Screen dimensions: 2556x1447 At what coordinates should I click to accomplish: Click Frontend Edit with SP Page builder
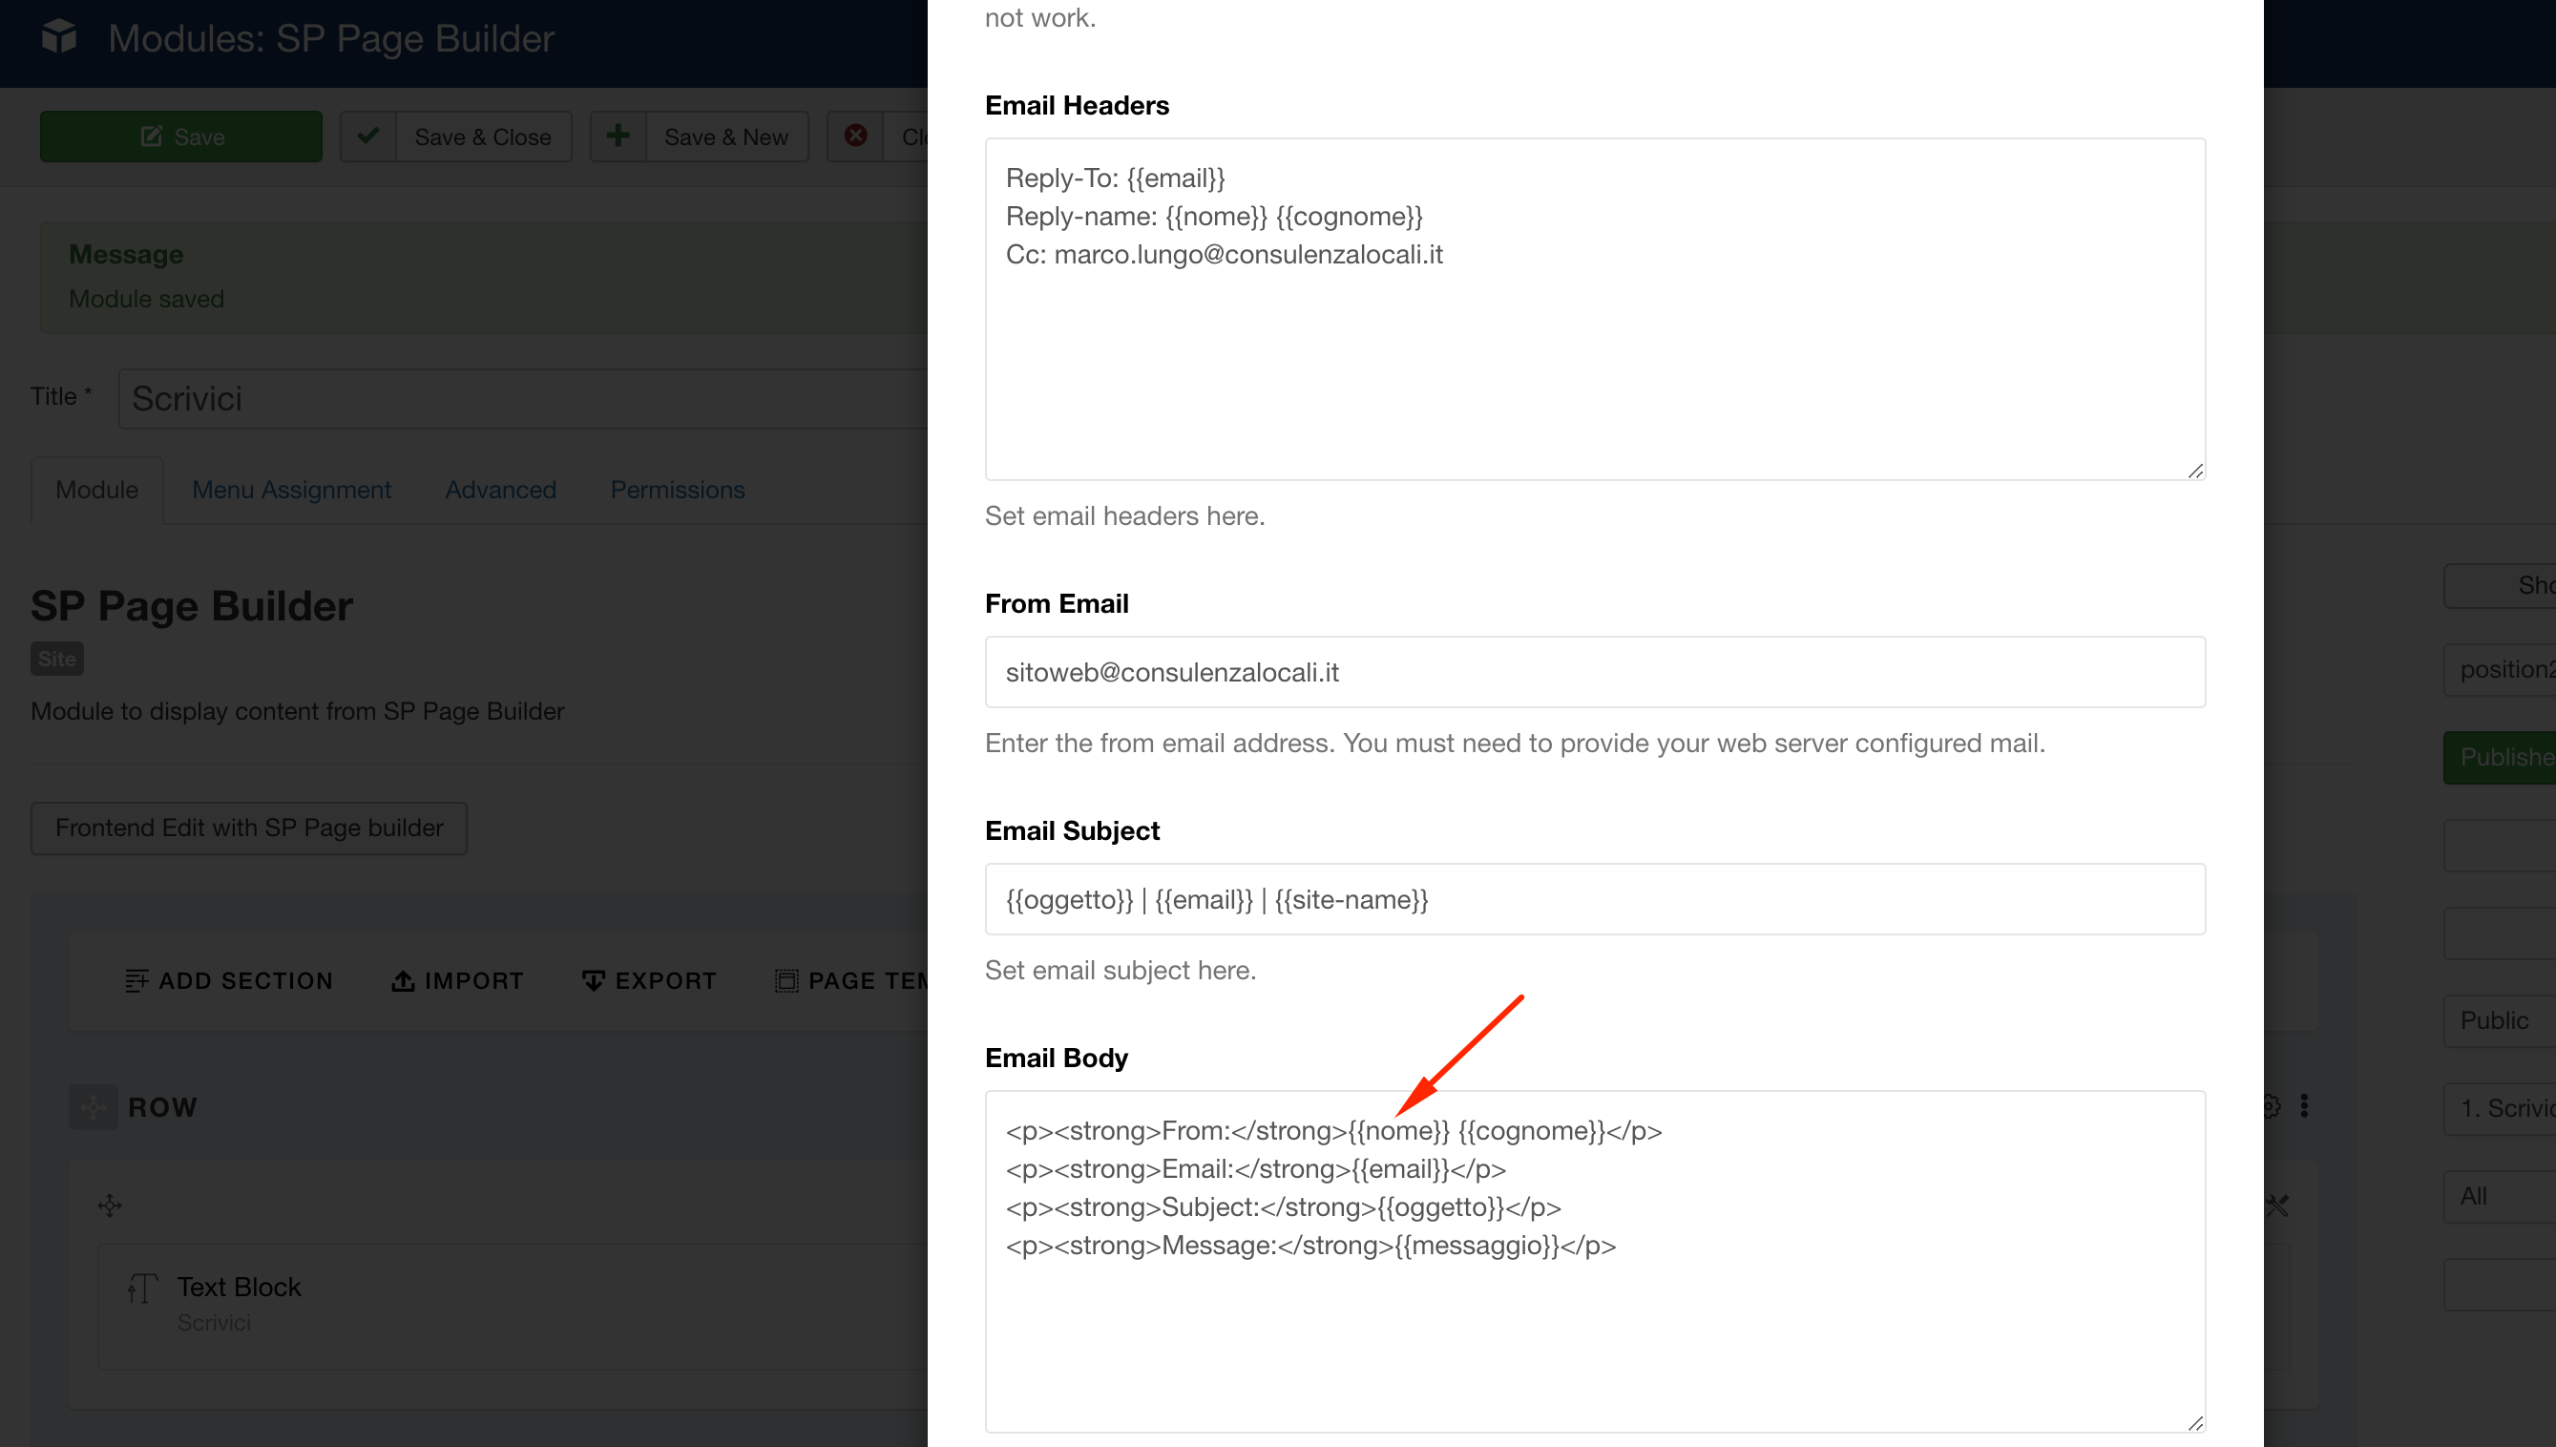click(x=248, y=828)
